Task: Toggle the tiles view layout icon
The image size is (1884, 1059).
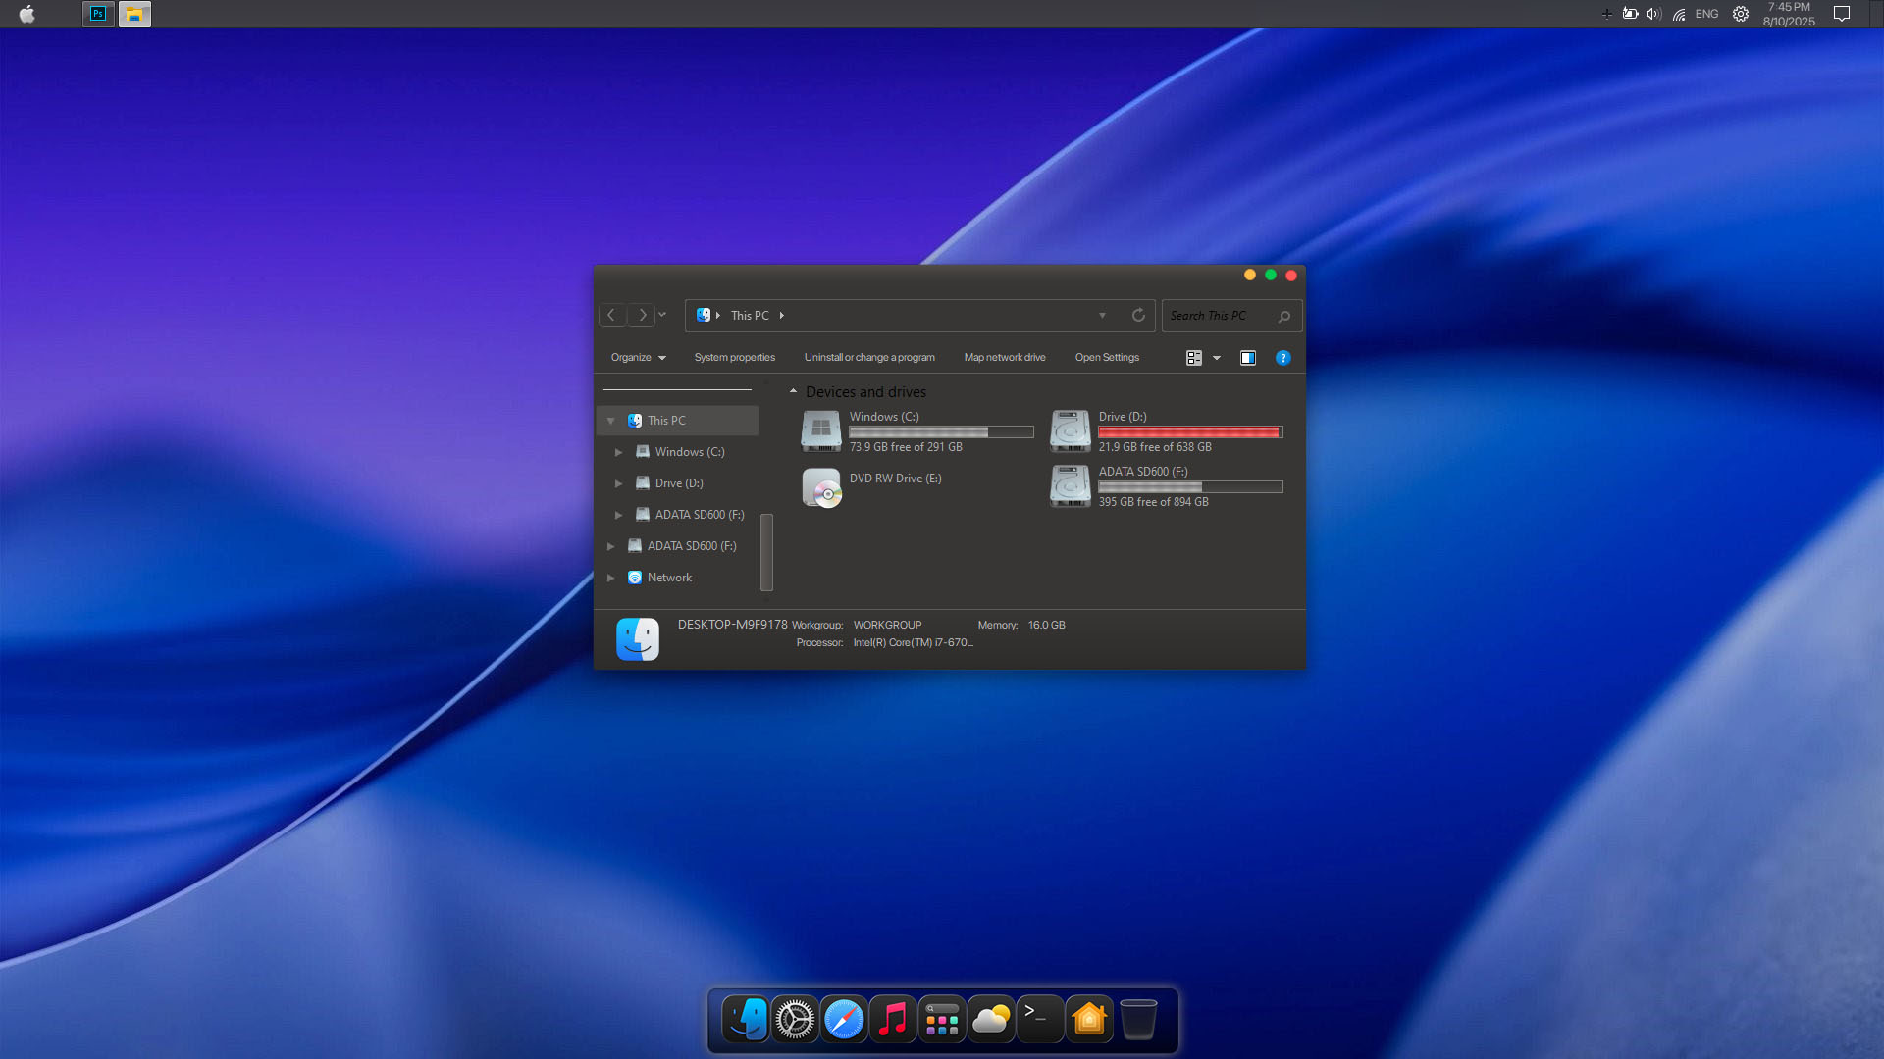Action: 1193,357
